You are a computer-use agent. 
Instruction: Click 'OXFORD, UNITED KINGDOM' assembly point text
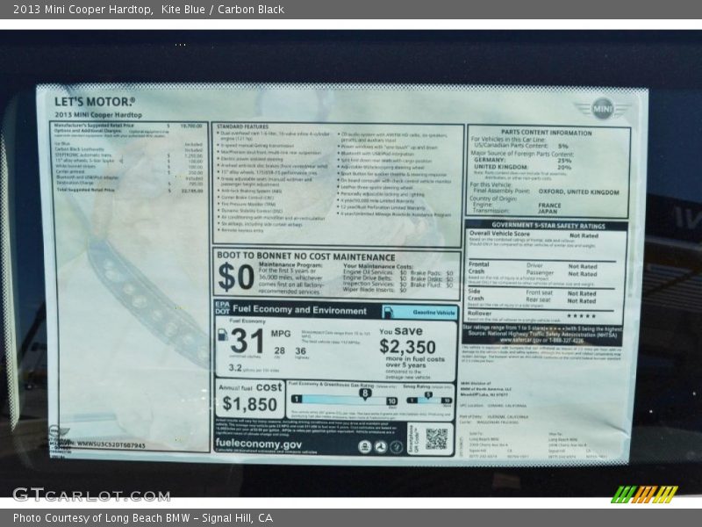click(x=578, y=191)
